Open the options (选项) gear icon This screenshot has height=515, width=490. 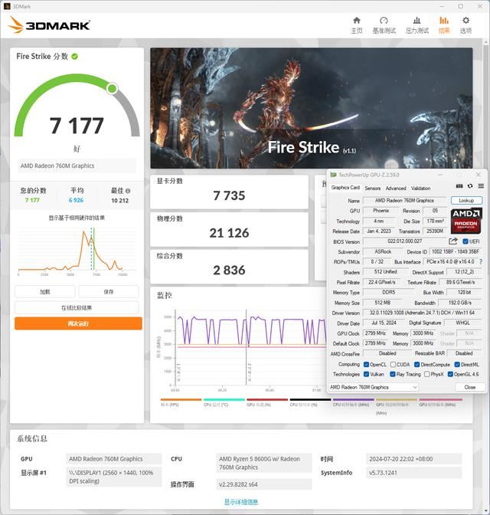(465, 25)
